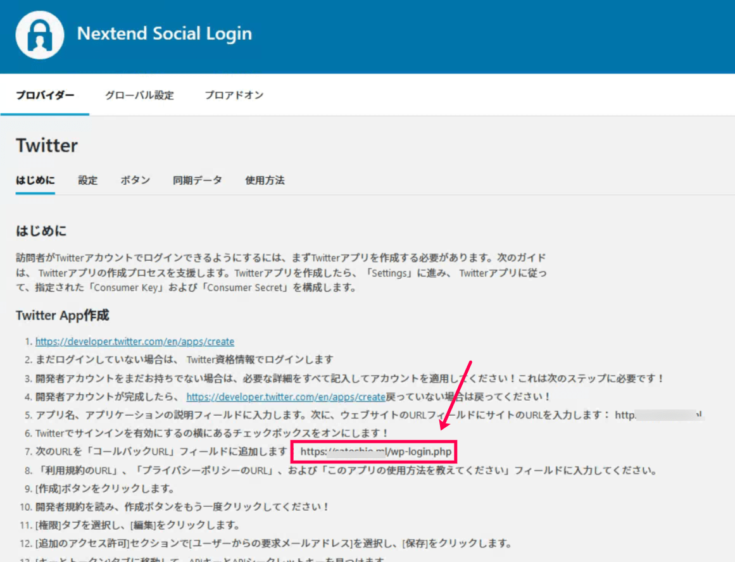Viewport: 735px width, 562px height.
Task: Click the Nextend Social Login header title
Action: pyautogui.click(x=164, y=34)
